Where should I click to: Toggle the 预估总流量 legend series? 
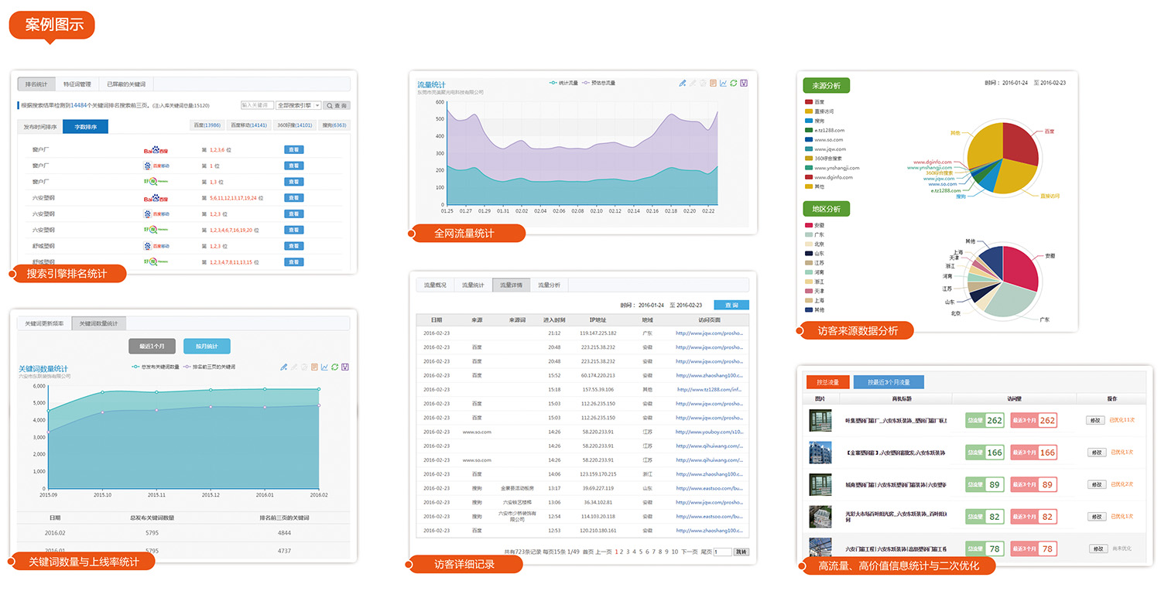point(598,82)
